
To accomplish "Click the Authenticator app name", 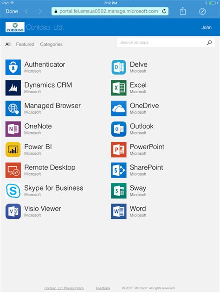I will [45, 64].
